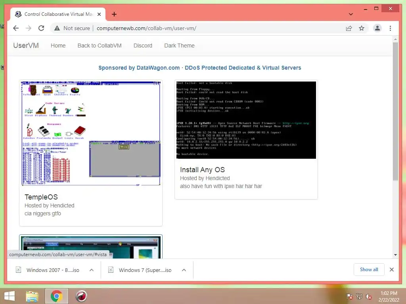The image size is (406, 304).
Task: Click the browser forward arrow
Action: click(x=29, y=28)
